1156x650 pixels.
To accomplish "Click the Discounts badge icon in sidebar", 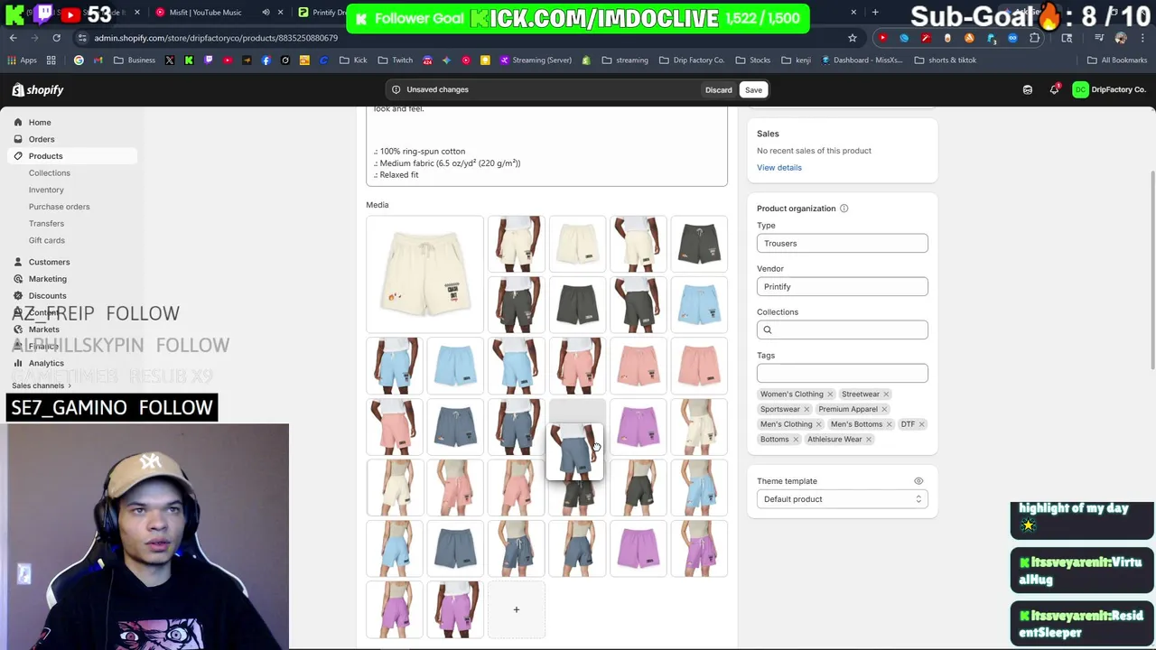I will click(18, 295).
